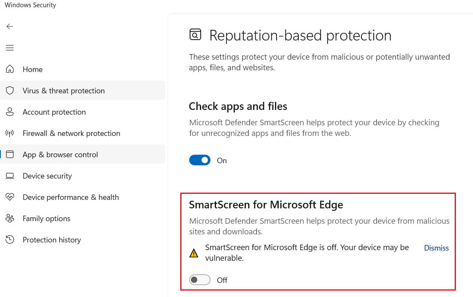Screen dimensions: 473x297
Task: Open Firewall & network protection section
Action: pyautogui.click(x=83, y=133)
